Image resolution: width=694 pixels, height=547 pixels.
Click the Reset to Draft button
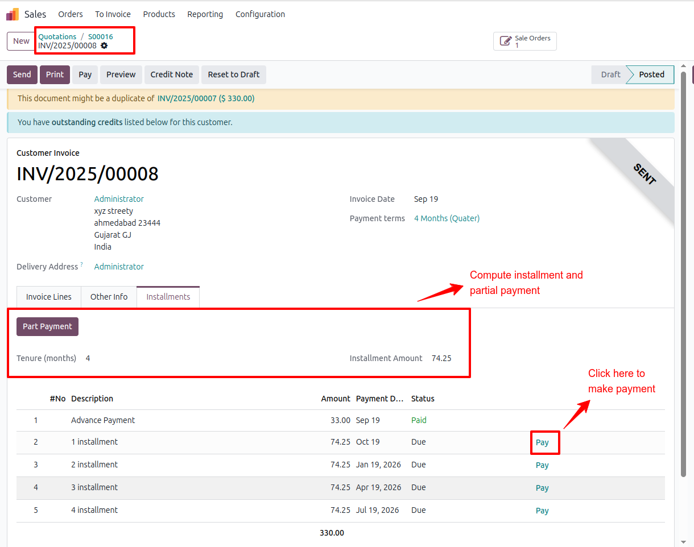(234, 74)
